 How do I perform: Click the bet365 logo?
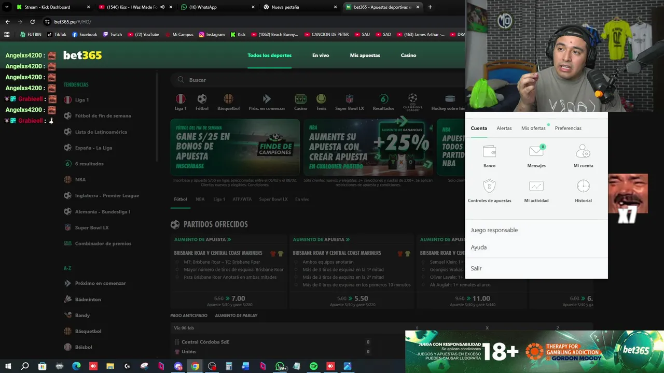(82, 55)
